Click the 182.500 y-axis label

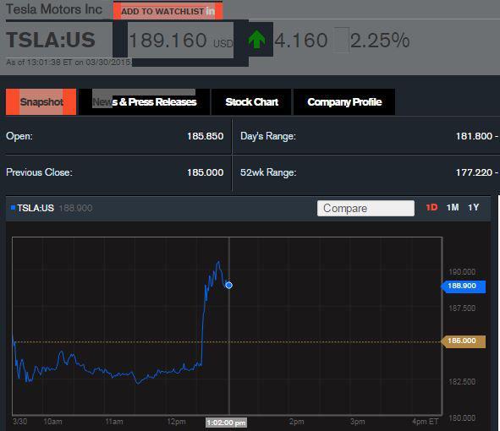coord(462,382)
